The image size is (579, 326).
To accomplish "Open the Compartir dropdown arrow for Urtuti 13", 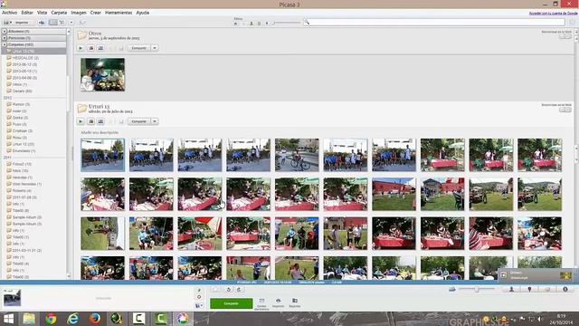I will click(x=155, y=121).
